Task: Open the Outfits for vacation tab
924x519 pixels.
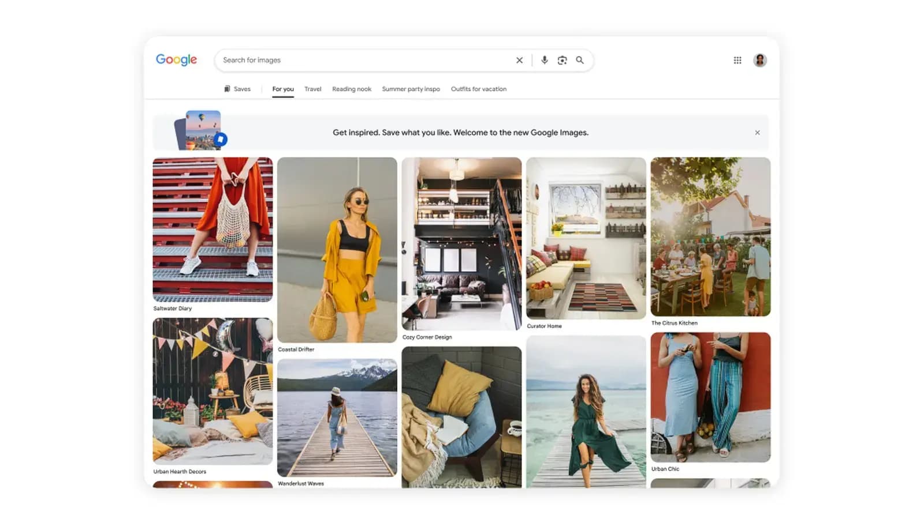Action: click(x=479, y=89)
